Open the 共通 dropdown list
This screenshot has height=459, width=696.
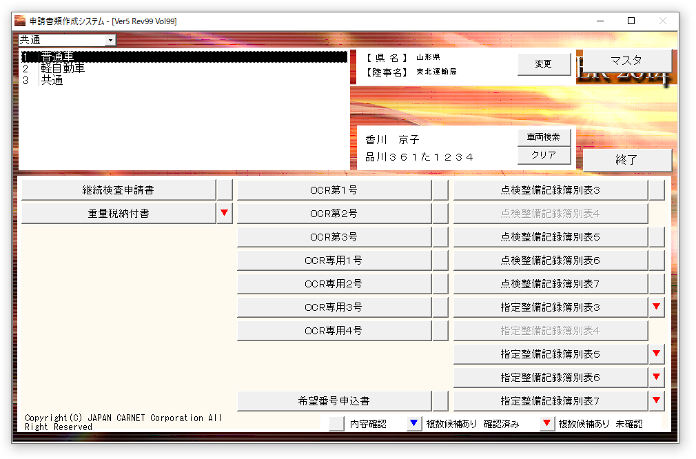(x=110, y=41)
